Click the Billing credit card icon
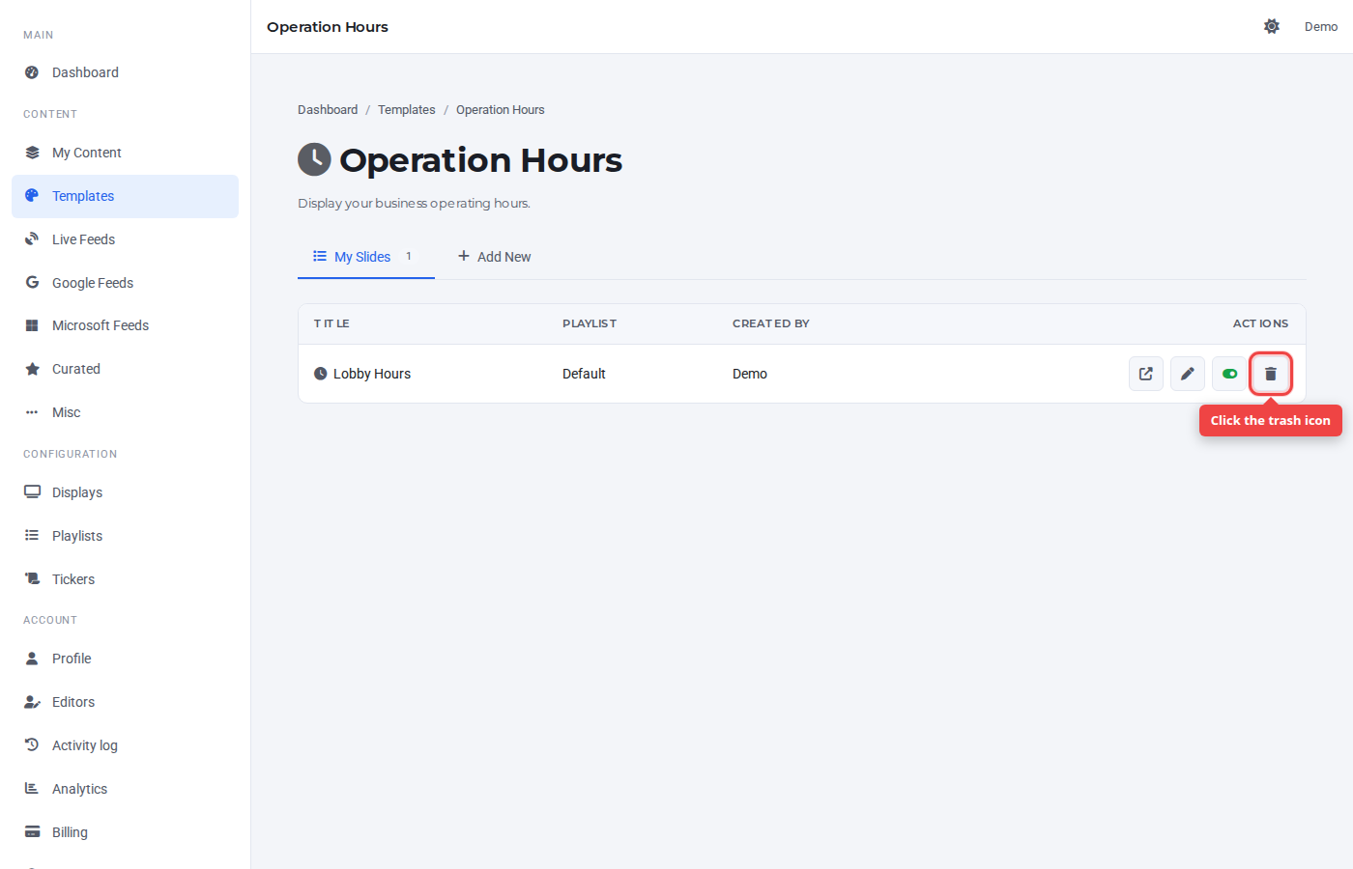Viewport: 1353px width, 869px height. (x=32, y=832)
